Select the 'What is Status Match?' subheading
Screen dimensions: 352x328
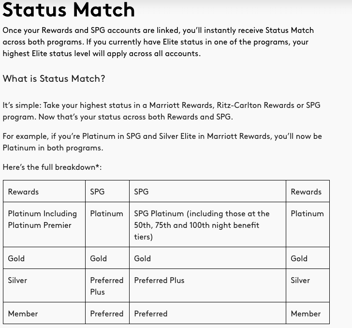point(54,79)
